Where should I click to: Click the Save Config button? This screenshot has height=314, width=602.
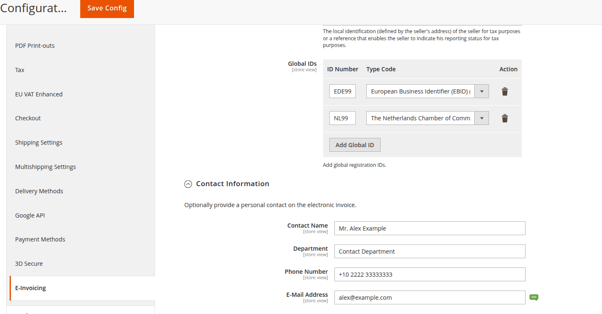[x=107, y=8]
